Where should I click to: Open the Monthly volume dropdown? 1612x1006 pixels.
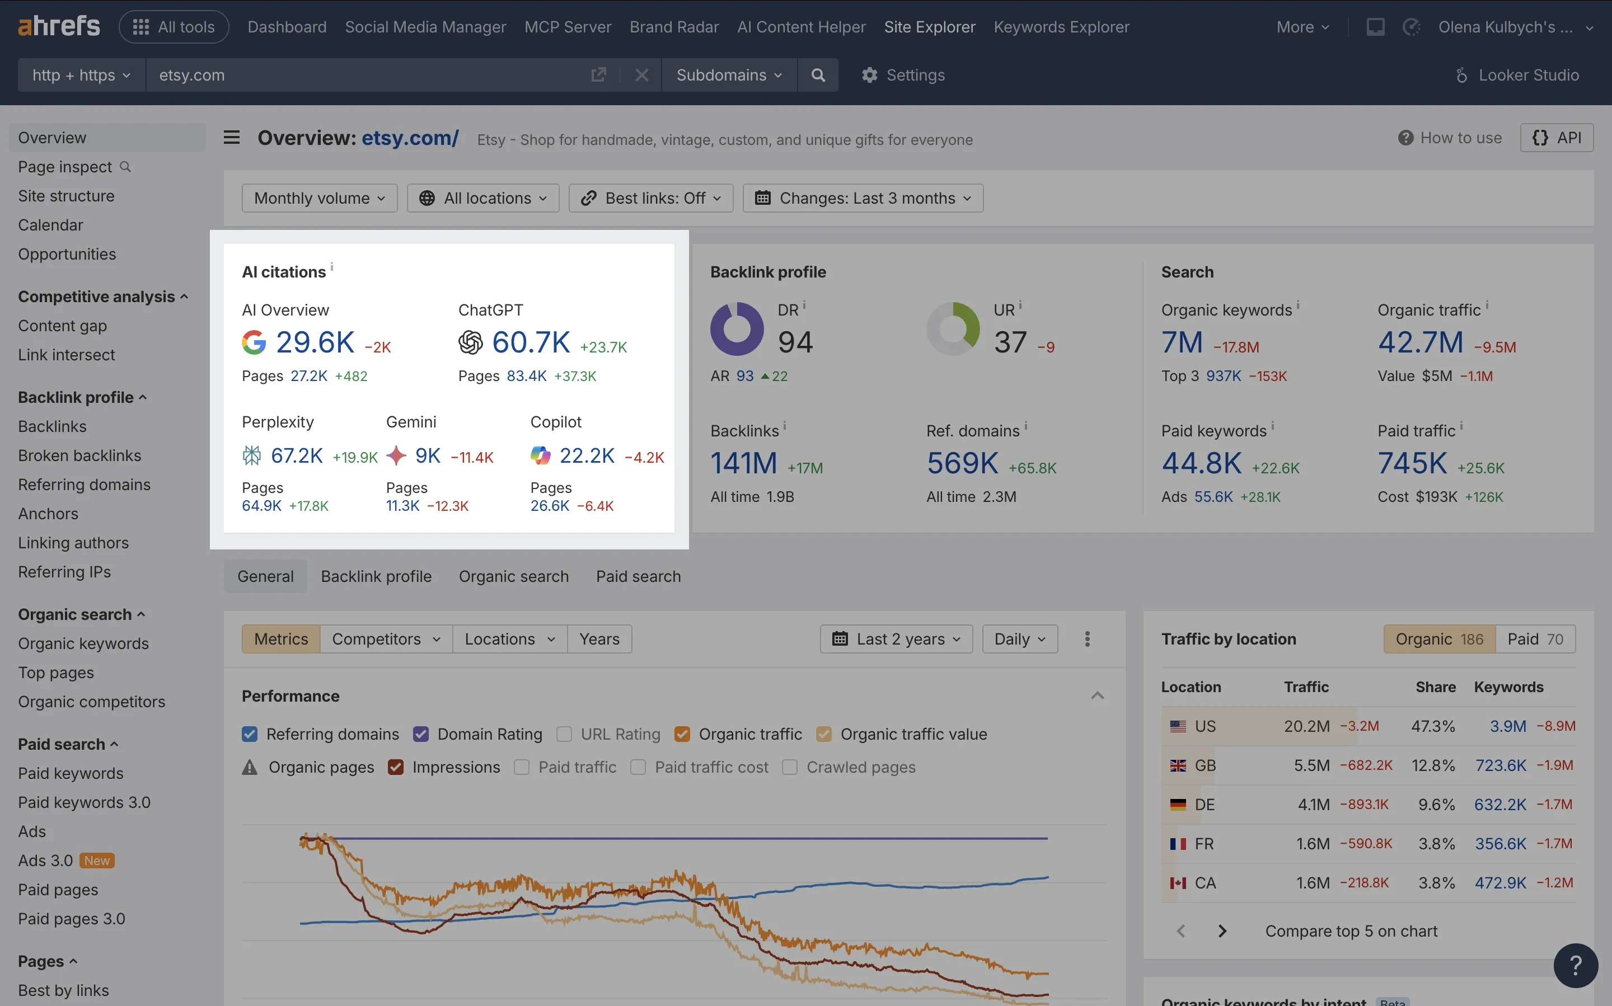[320, 198]
